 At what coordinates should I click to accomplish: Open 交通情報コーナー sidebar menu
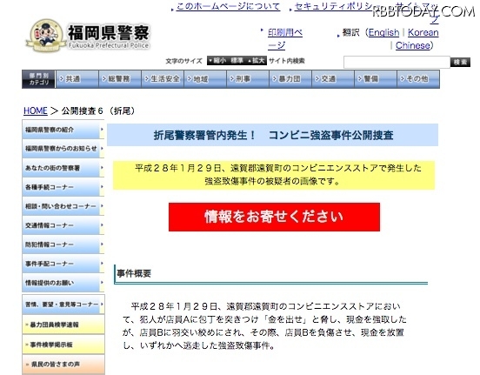(x=63, y=225)
